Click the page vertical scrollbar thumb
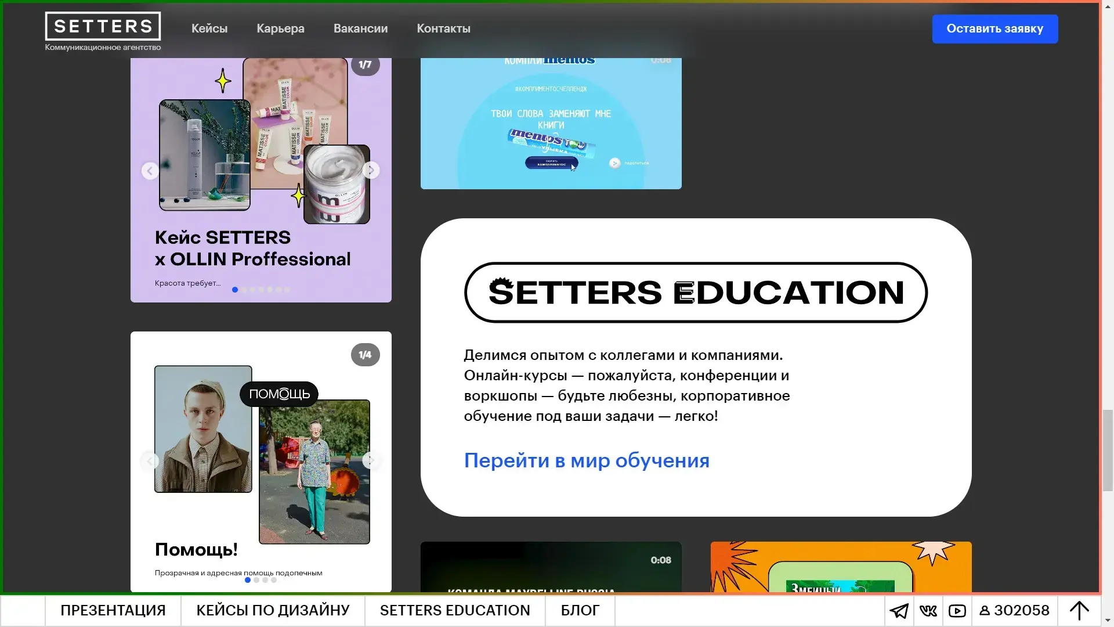The image size is (1114, 627). 1108,450
